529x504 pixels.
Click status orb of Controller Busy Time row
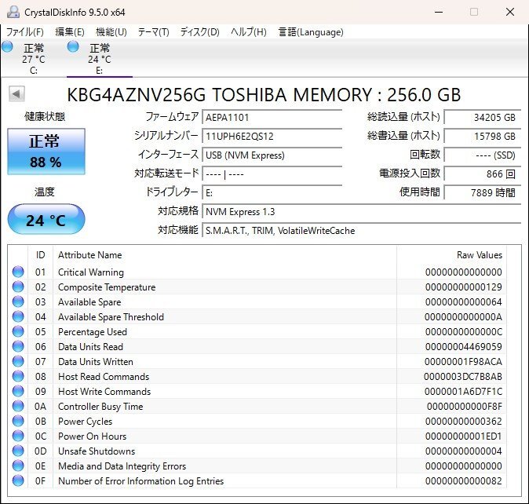18,406
